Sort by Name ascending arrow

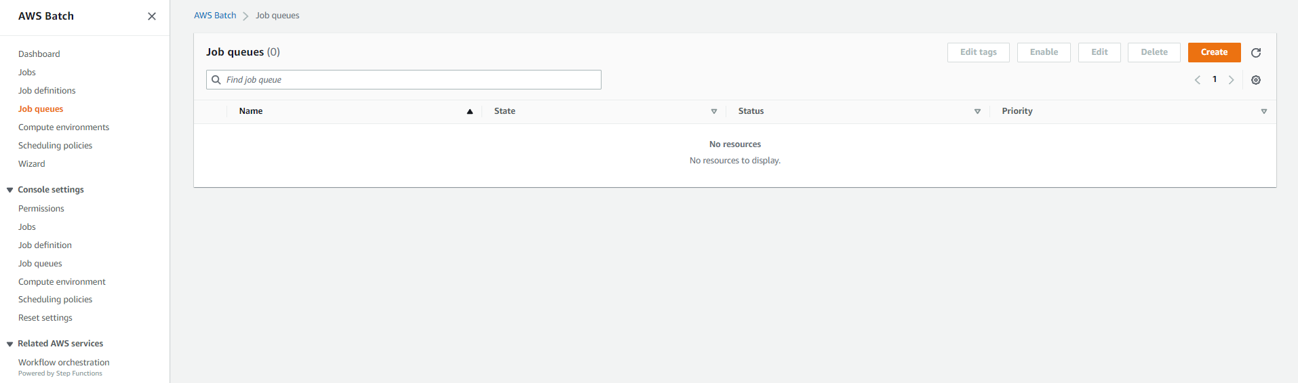coord(469,112)
